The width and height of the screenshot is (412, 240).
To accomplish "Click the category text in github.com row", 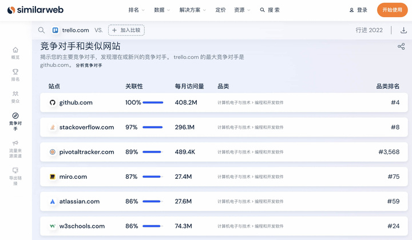I will coord(251,102).
